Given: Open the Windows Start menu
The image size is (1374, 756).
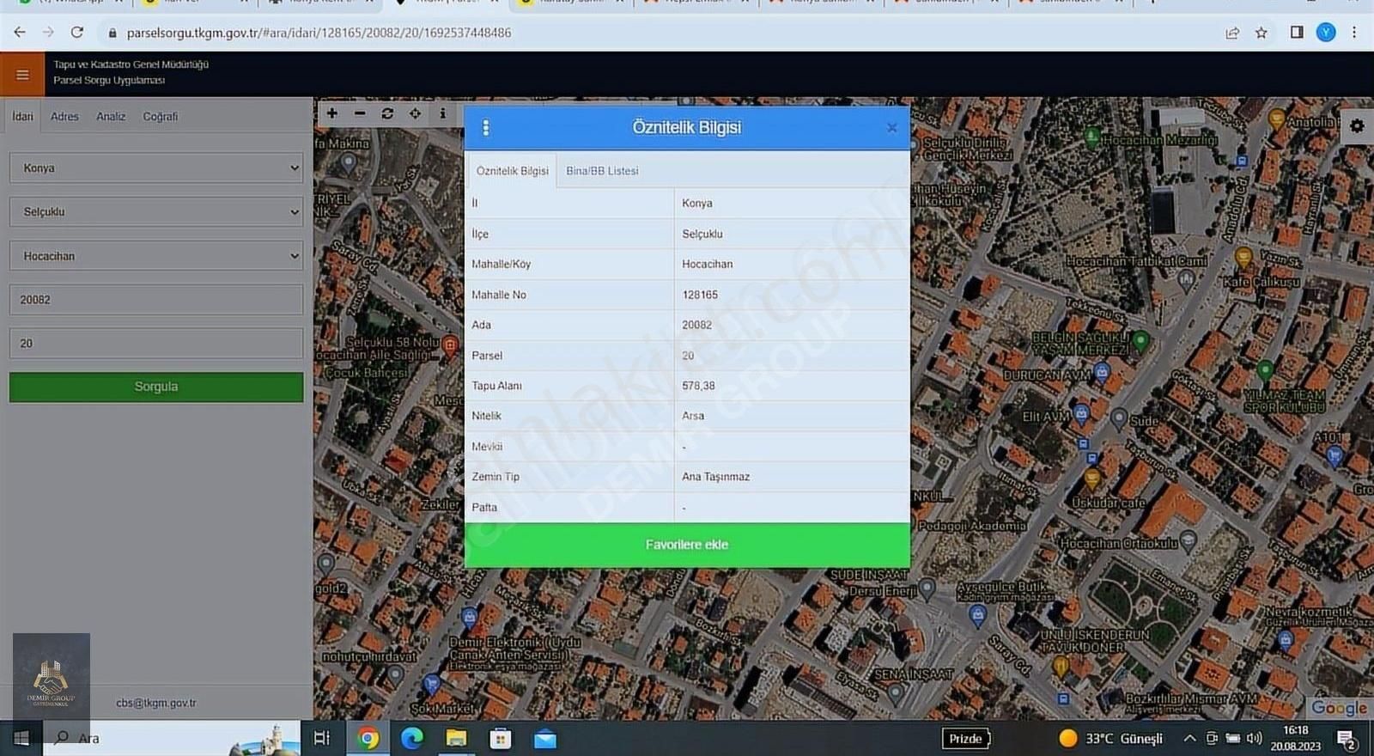Looking at the screenshot, I should click(21, 738).
